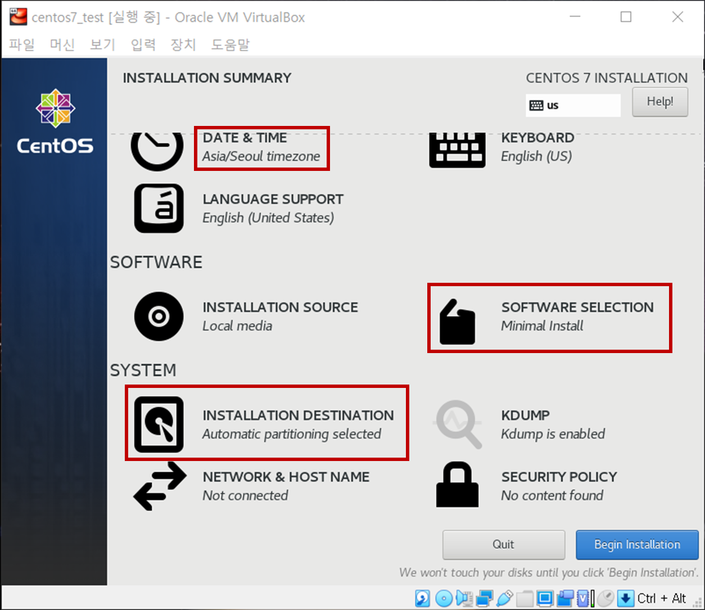
Task: Open SECURITY POLICY settings link
Action: (559, 477)
